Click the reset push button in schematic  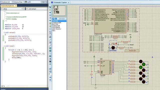pos(113,44)
